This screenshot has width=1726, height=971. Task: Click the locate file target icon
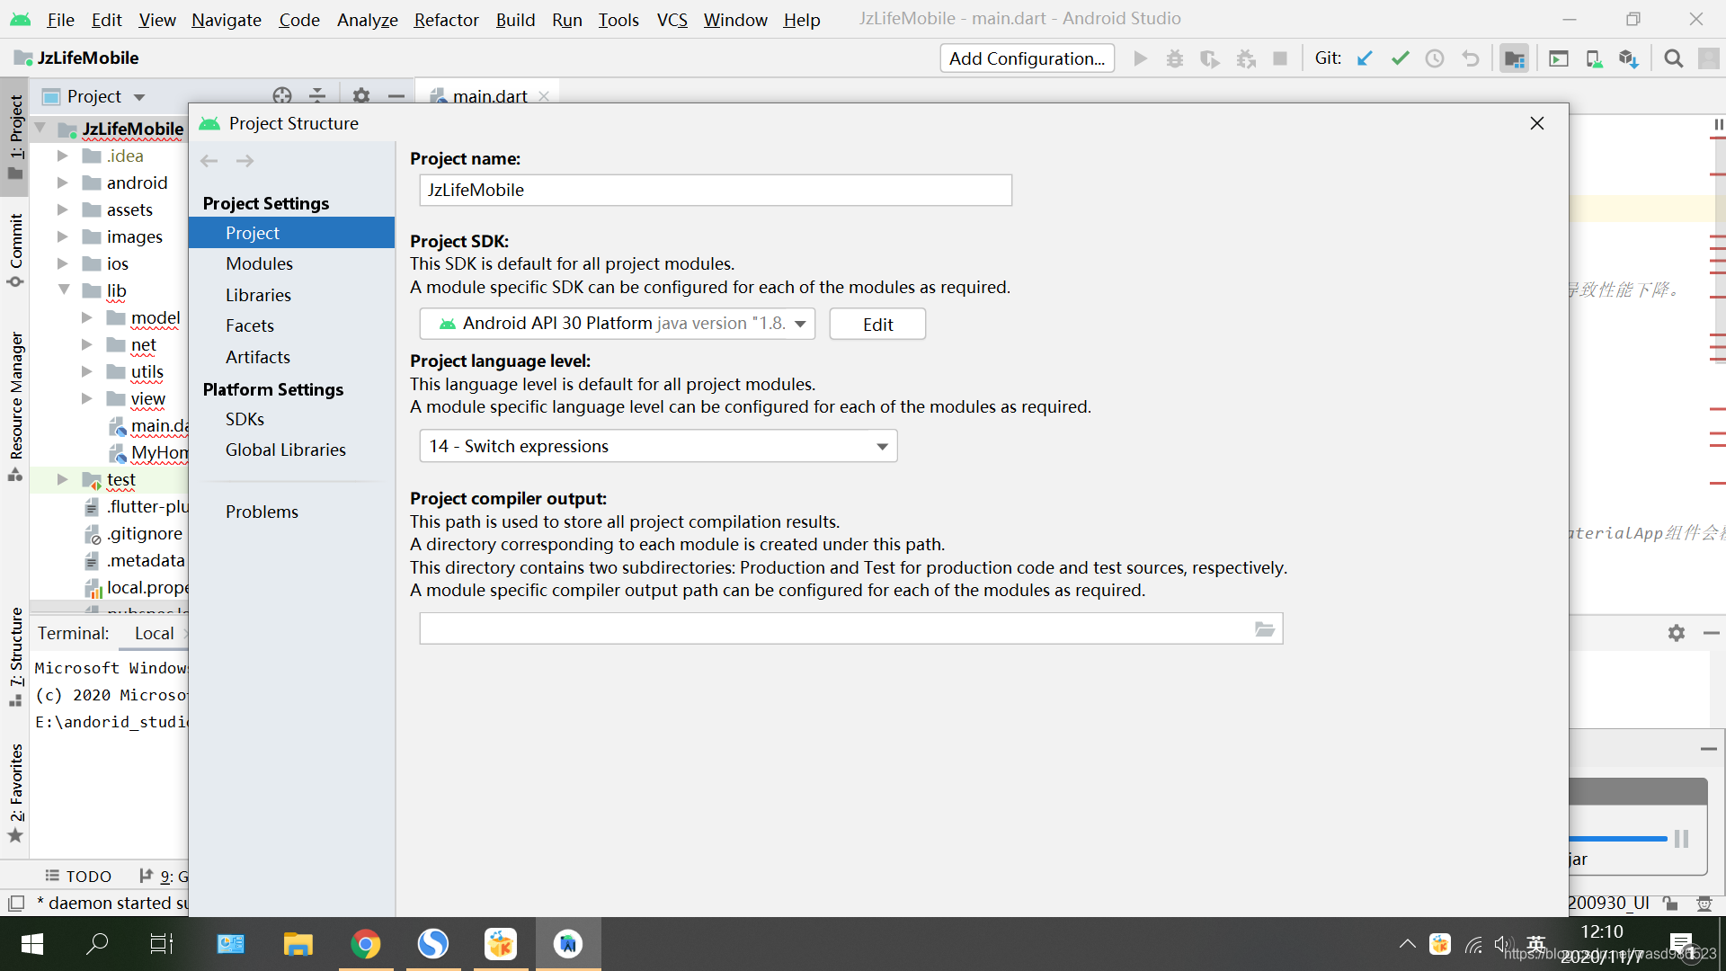[x=282, y=95]
